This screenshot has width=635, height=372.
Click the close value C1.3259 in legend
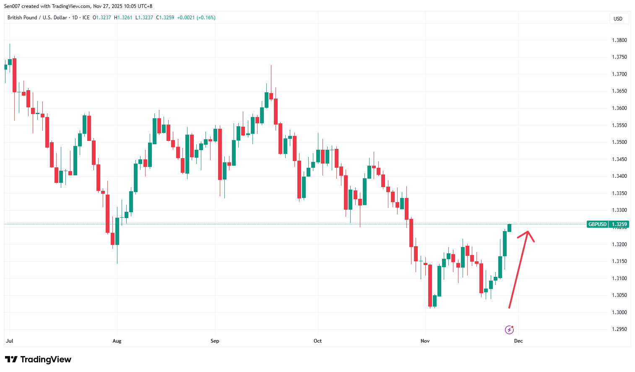click(x=165, y=18)
